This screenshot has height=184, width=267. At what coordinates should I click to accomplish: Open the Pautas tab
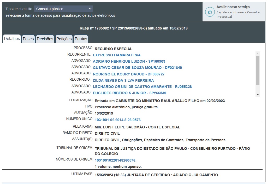click(81, 39)
